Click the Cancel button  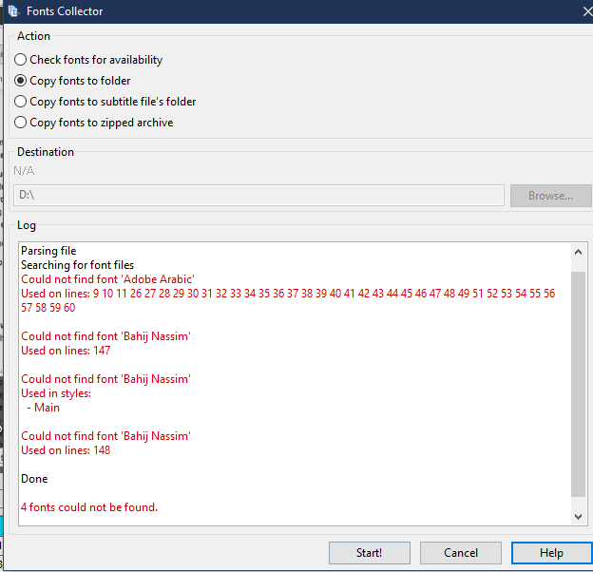pyautogui.click(x=461, y=553)
